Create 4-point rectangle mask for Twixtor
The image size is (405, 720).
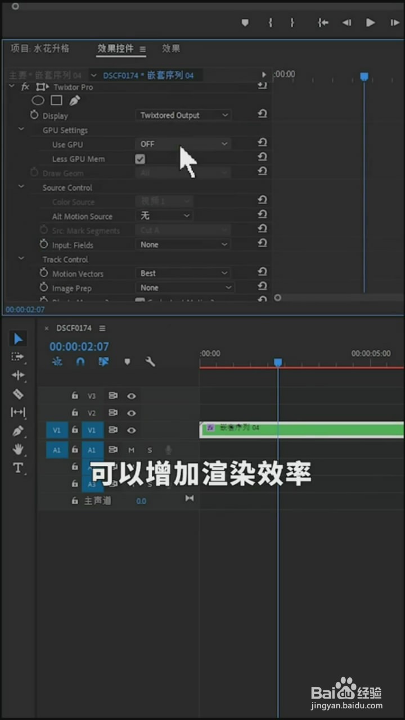pos(56,101)
